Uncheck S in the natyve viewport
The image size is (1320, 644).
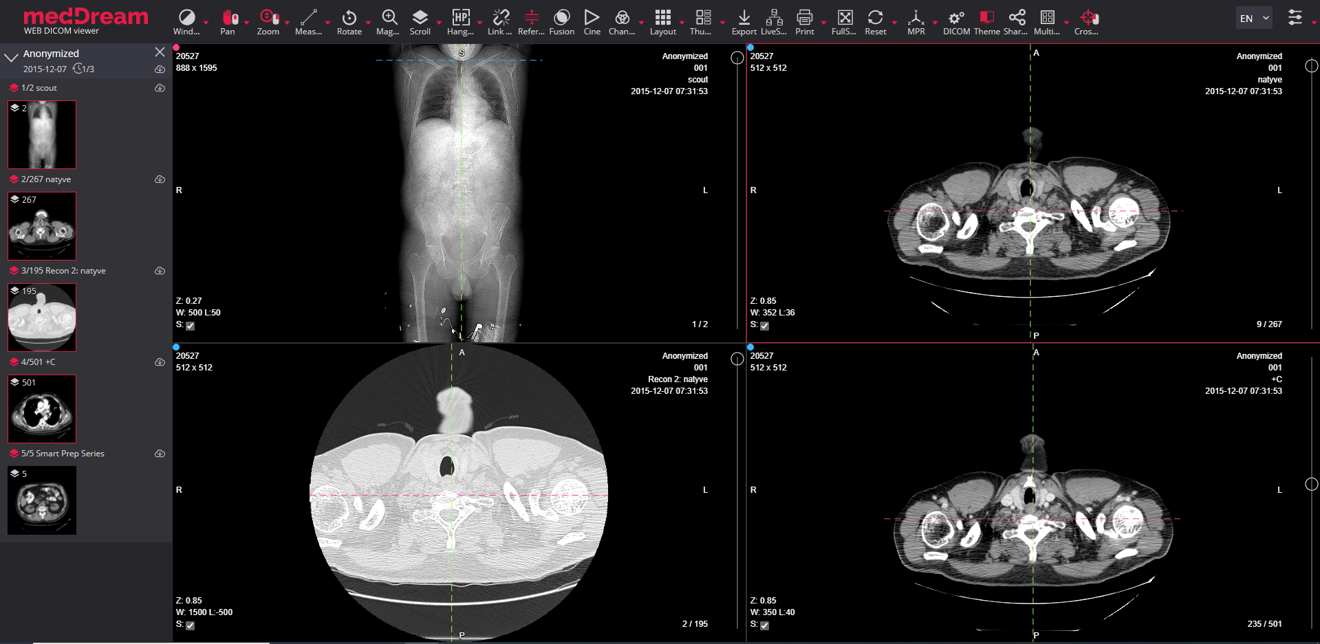(764, 326)
